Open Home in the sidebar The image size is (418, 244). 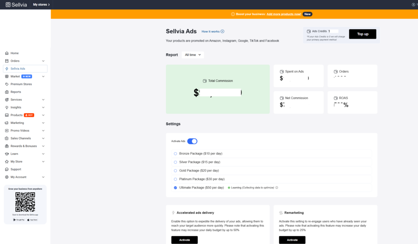(25, 53)
